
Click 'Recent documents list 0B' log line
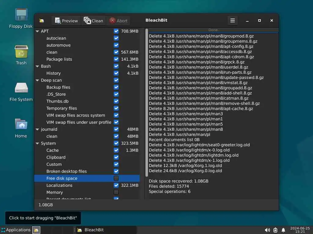click(174, 140)
